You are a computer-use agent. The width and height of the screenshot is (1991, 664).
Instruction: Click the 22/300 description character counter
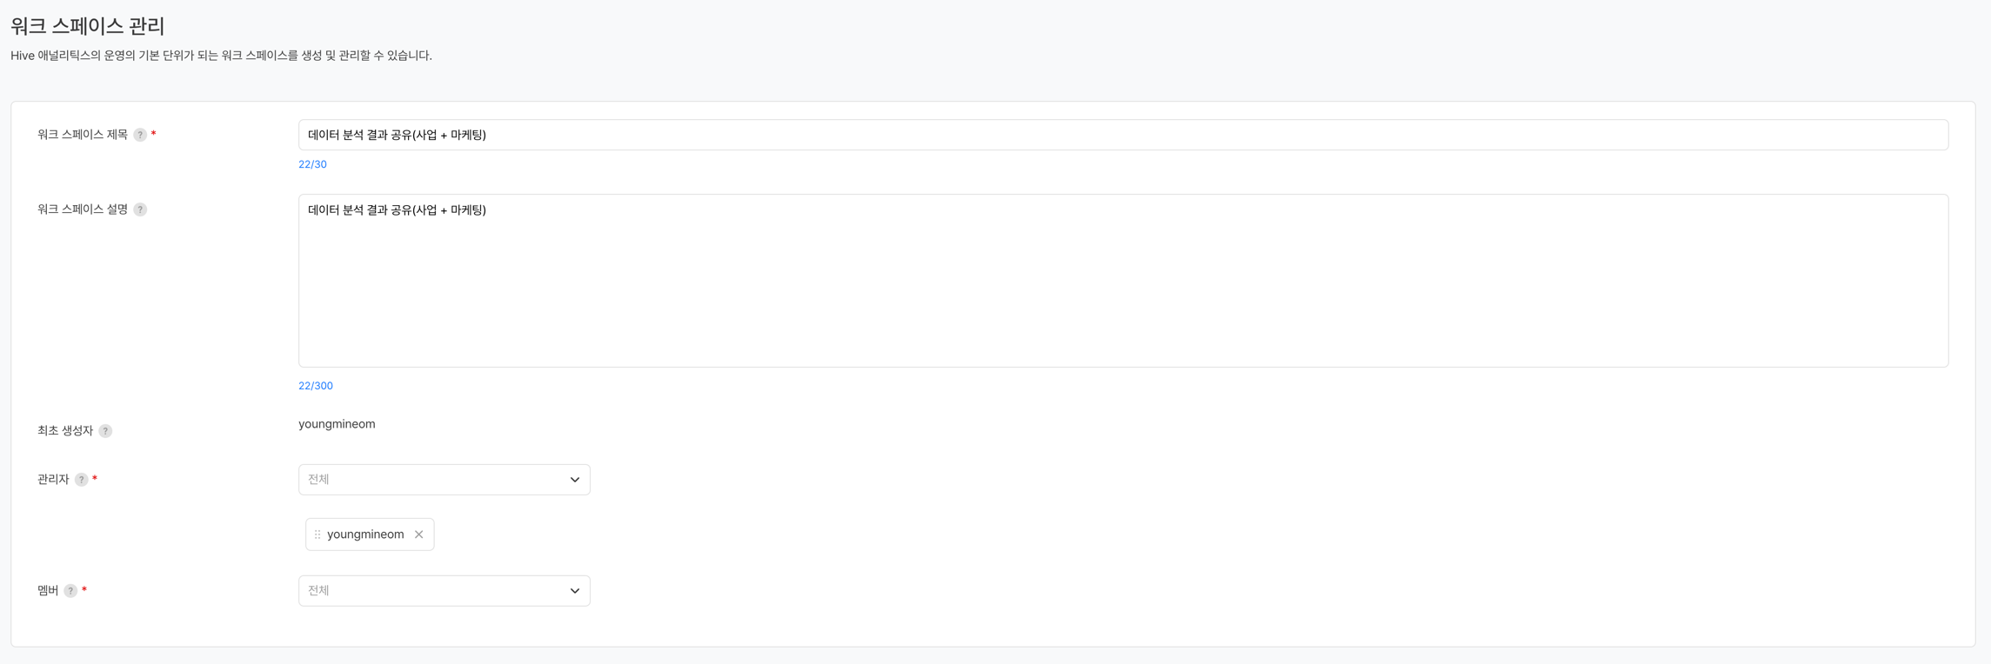click(x=315, y=386)
